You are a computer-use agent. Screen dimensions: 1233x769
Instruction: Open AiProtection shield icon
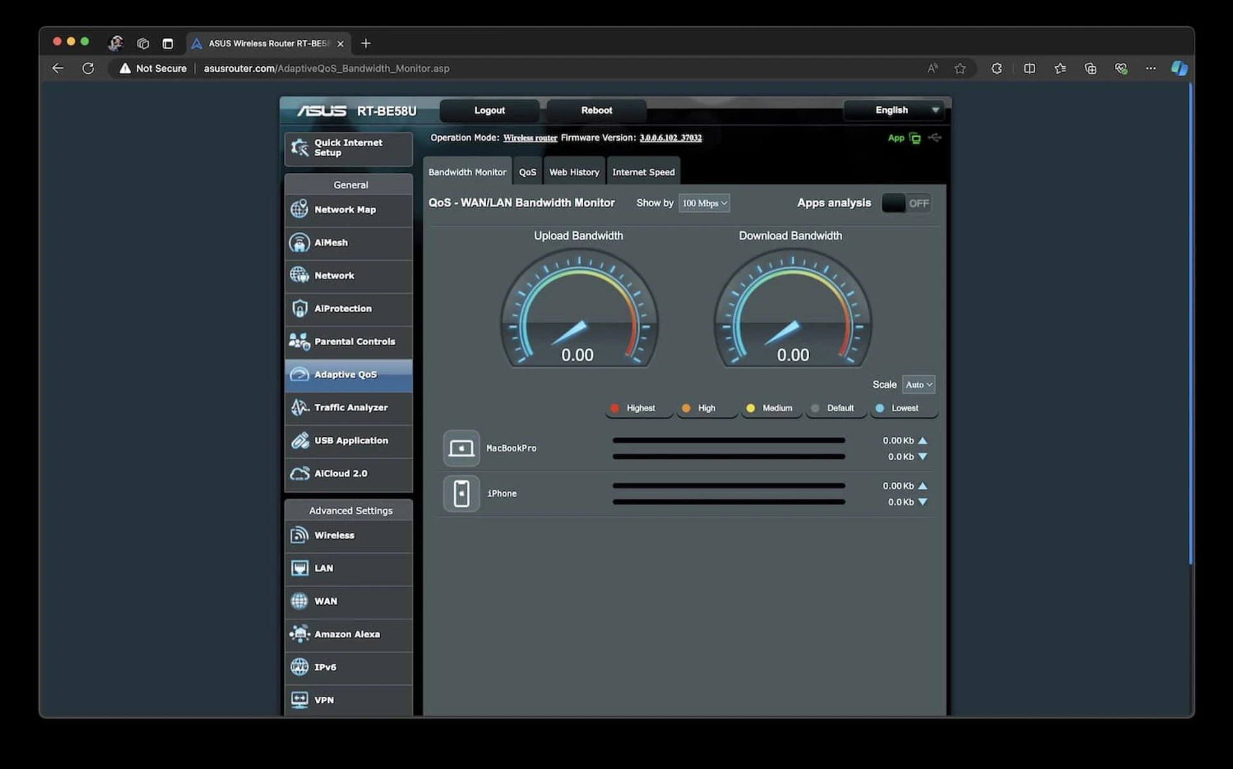tap(299, 308)
